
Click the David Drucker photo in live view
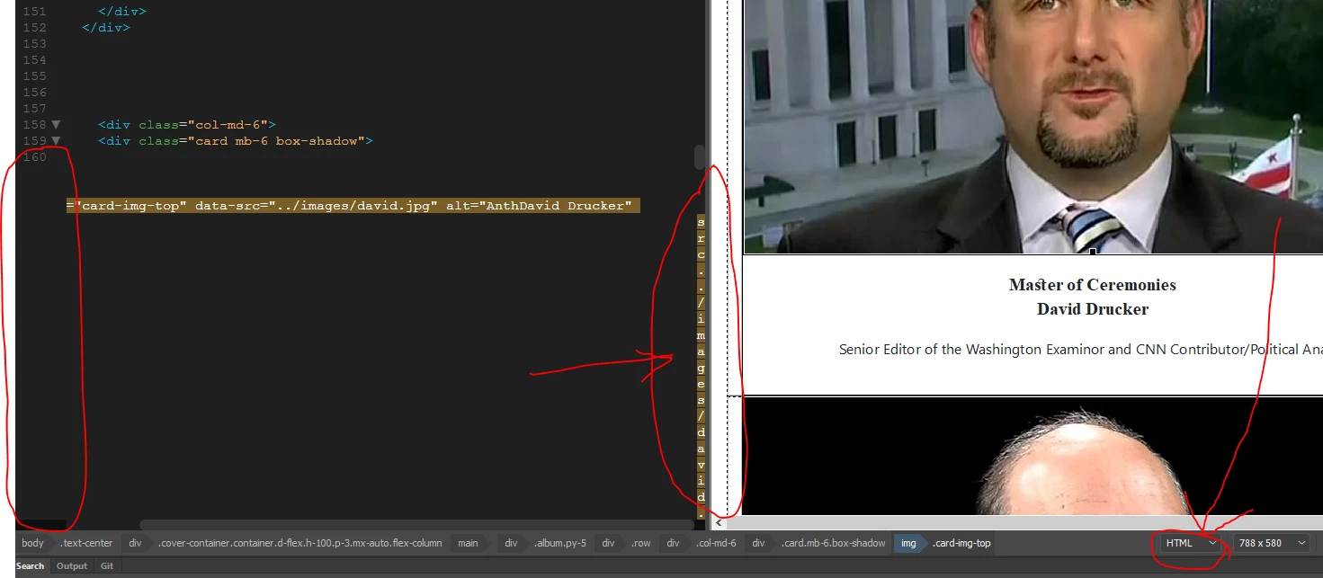coord(1032,127)
